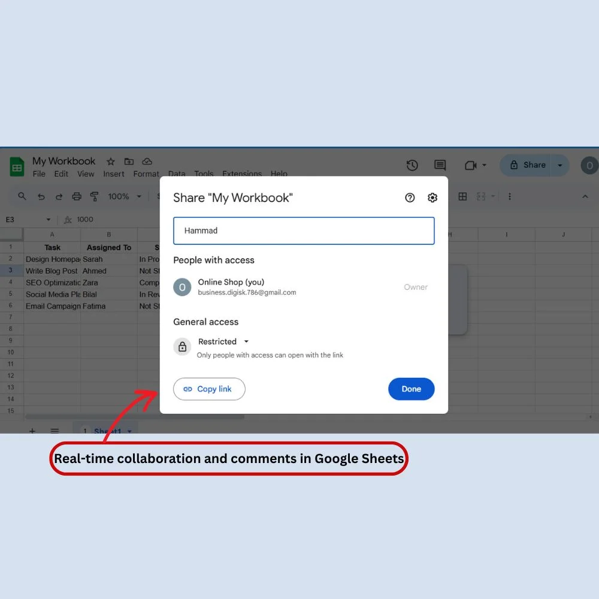Click the account avatar in top corner
The width and height of the screenshot is (599, 599).
click(x=589, y=165)
